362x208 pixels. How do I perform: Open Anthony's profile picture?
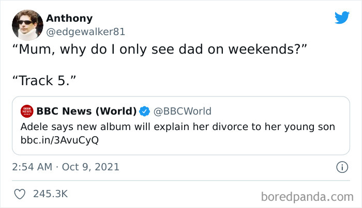point(28,25)
